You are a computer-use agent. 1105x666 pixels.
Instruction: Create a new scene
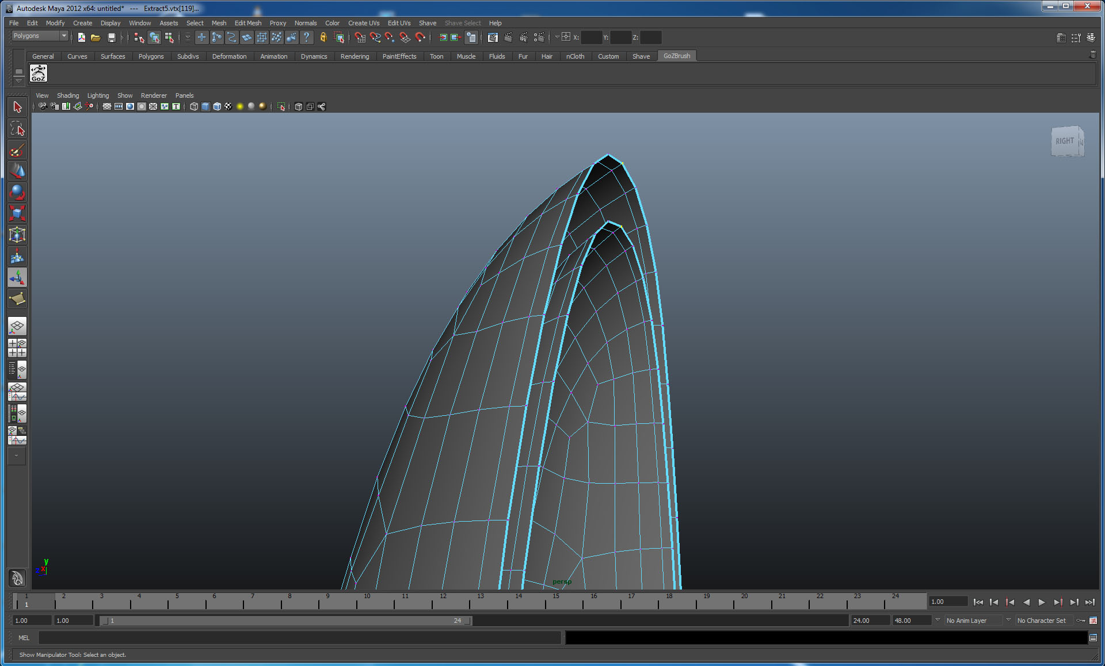coord(82,37)
